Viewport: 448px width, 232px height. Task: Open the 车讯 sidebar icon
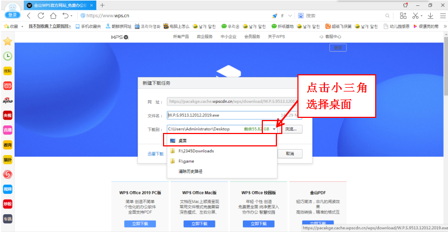[8, 219]
